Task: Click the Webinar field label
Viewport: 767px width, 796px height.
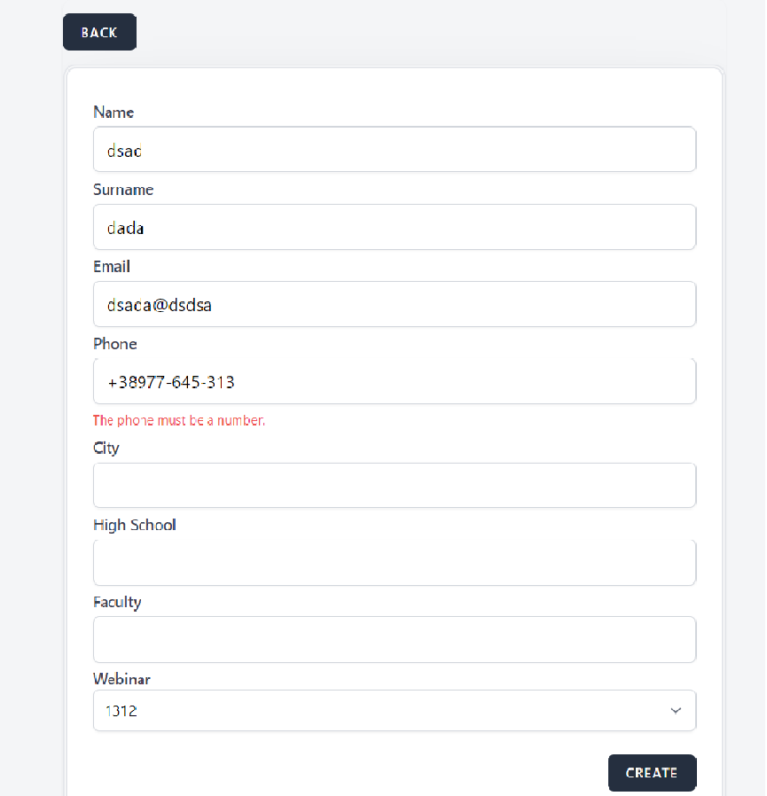Action: coord(121,679)
